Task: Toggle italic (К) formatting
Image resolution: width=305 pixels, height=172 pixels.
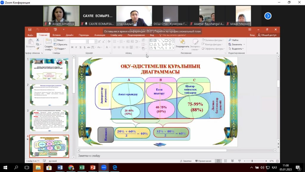Action: tap(76, 47)
